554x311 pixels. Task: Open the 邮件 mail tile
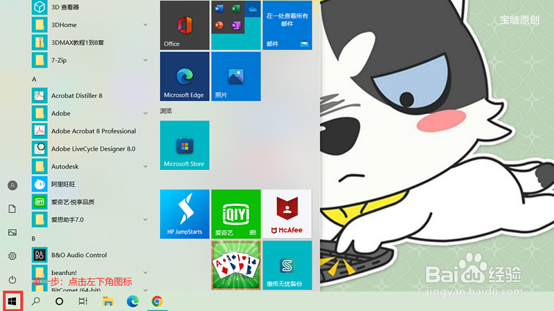click(287, 25)
